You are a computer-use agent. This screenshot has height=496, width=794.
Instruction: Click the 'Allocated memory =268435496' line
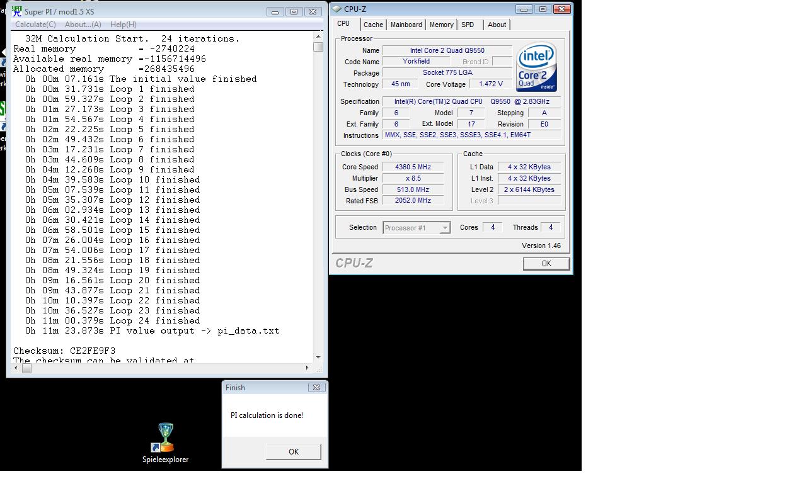tap(104, 69)
